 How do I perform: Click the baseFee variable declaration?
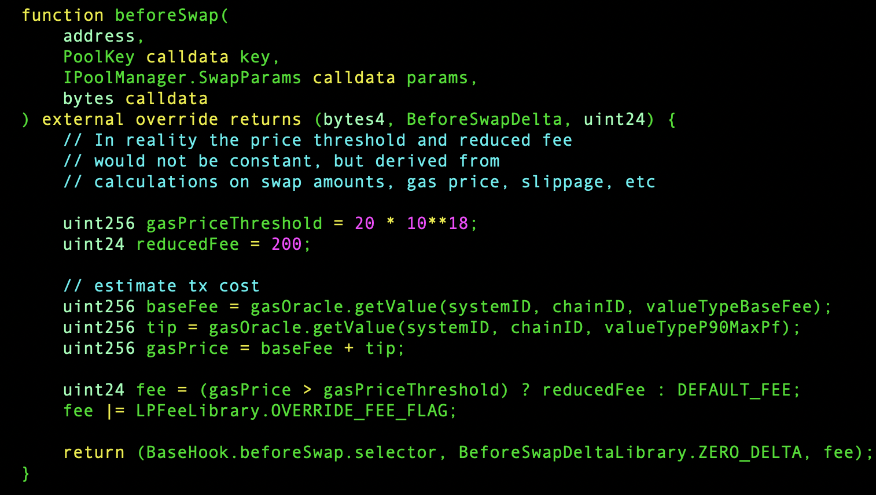tap(182, 307)
